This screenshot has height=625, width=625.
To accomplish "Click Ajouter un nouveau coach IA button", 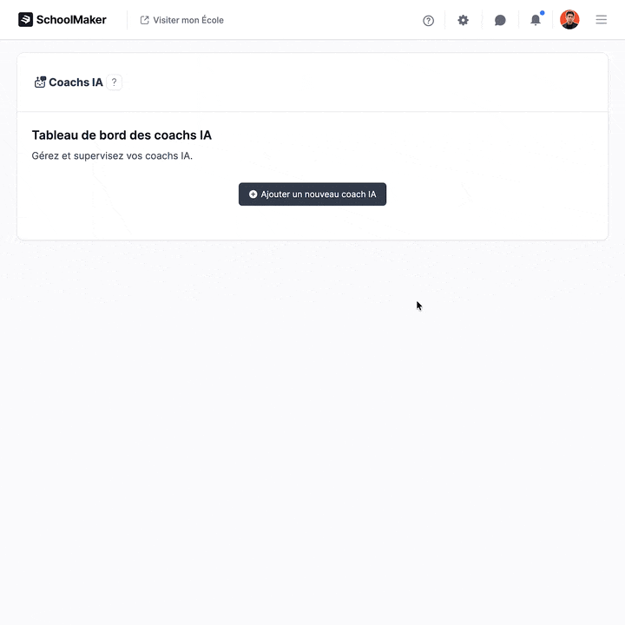I will click(x=312, y=194).
